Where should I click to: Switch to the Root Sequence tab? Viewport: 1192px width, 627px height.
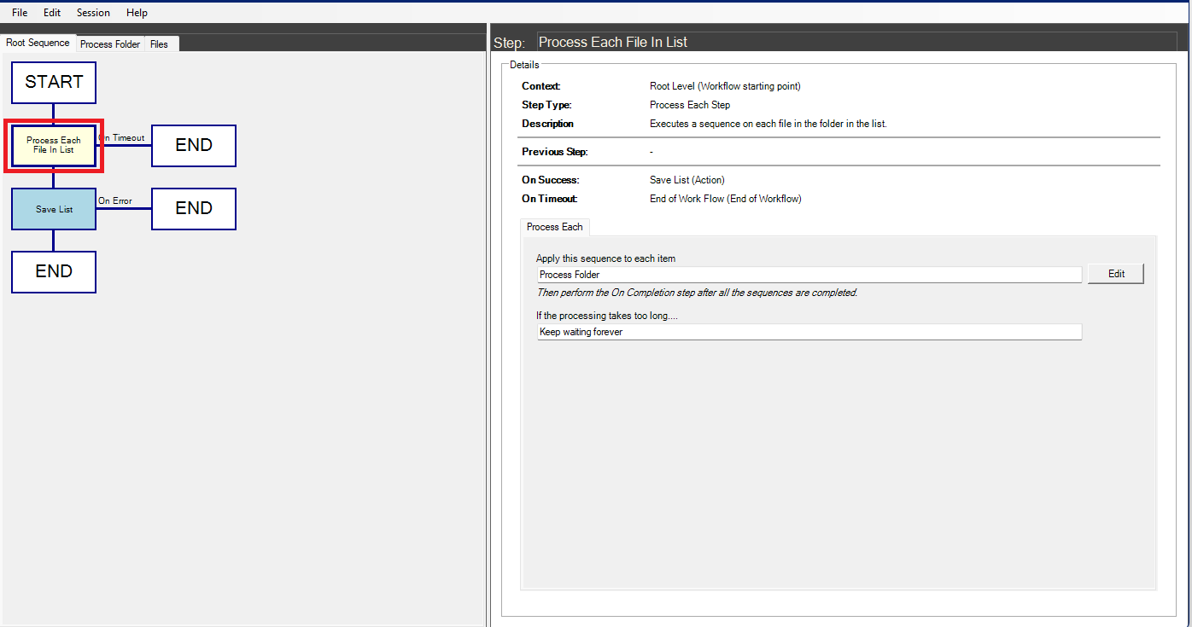click(38, 44)
